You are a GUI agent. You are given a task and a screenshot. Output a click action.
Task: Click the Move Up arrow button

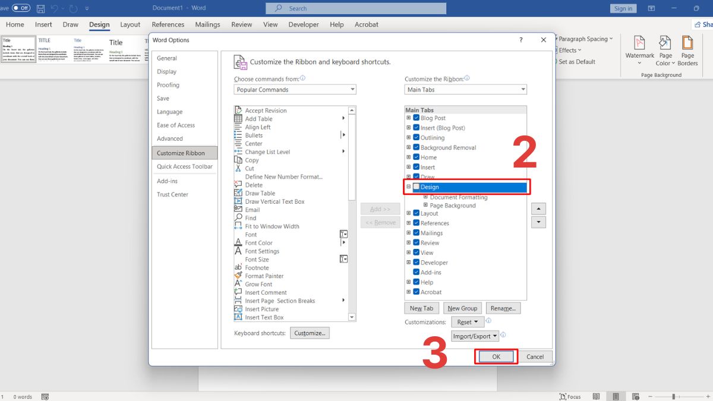(538, 209)
